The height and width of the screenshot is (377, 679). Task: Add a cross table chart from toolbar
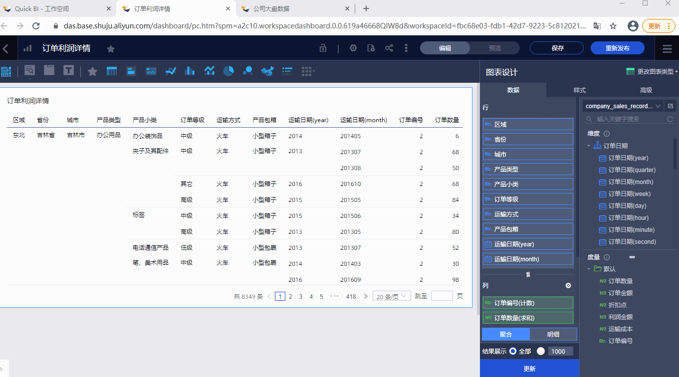point(112,71)
